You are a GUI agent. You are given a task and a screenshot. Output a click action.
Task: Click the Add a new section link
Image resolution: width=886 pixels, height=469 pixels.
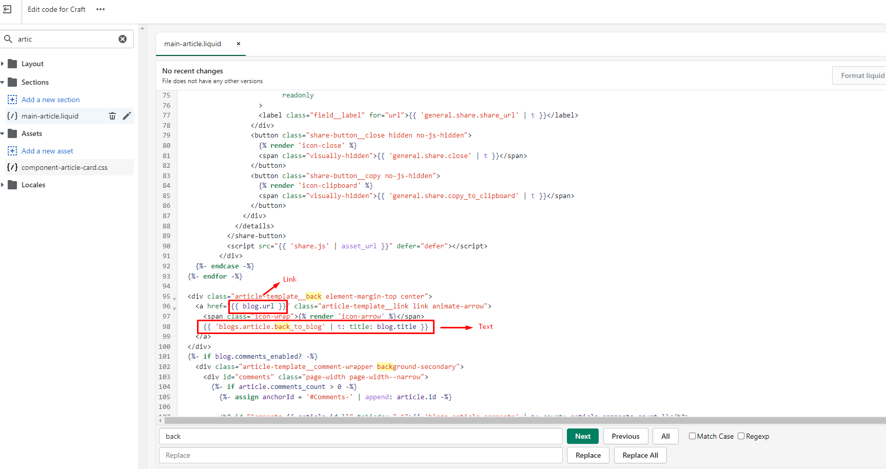pos(50,100)
